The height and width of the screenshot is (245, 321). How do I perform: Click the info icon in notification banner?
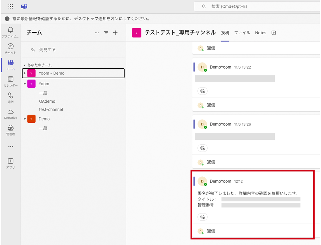click(x=7, y=19)
